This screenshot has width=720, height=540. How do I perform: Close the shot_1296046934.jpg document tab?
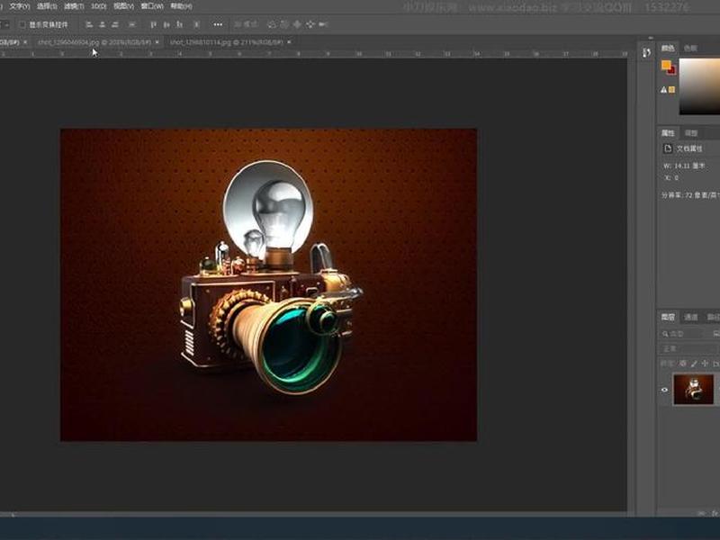click(x=157, y=42)
